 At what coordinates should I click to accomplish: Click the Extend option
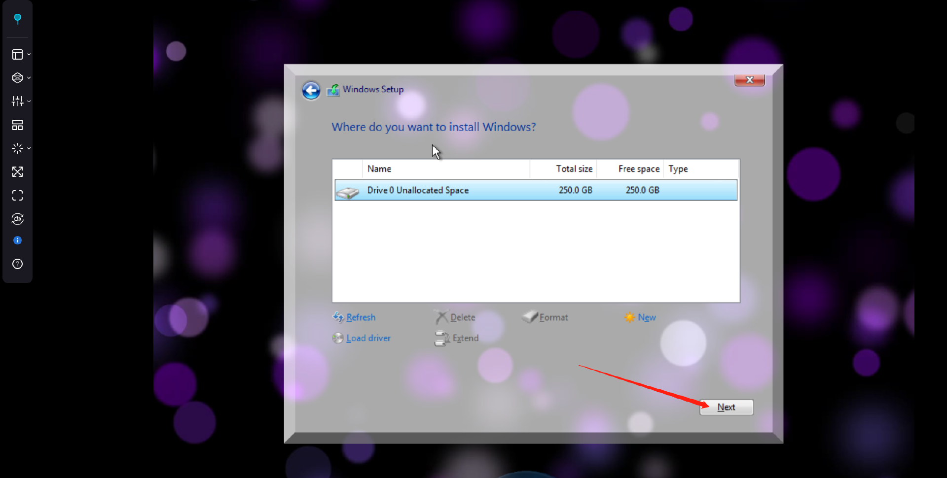click(x=466, y=338)
